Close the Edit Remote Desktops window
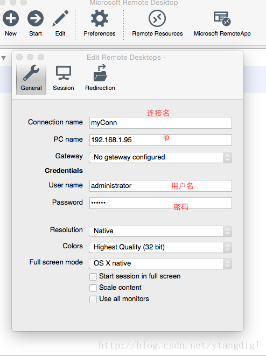Screen dimensions: 266x356 [x=19, y=57]
